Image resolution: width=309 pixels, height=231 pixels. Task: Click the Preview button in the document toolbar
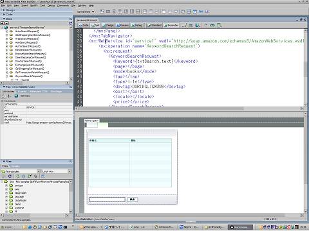click(x=122, y=26)
